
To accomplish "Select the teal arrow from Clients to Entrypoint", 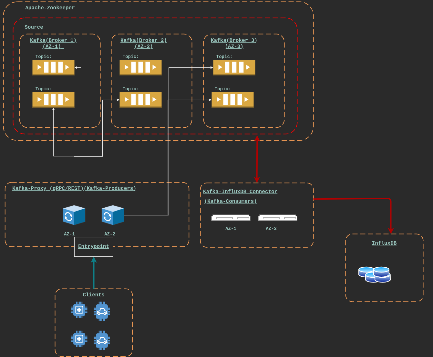I will coord(94,273).
